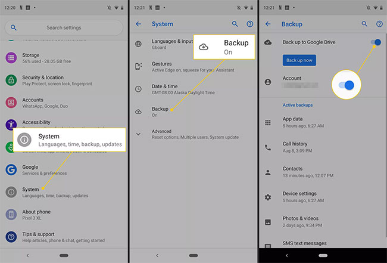Screen dimensions: 387x263
Task: Tap back navigation button in System screen
Action: coord(157,255)
